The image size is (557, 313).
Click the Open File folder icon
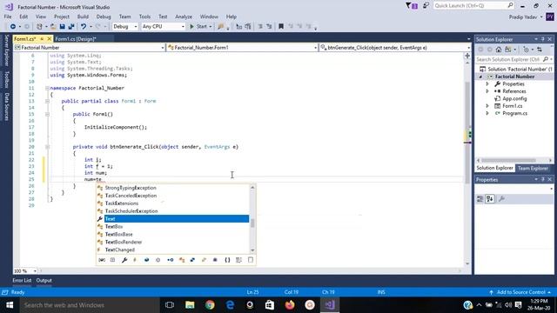pos(53,27)
